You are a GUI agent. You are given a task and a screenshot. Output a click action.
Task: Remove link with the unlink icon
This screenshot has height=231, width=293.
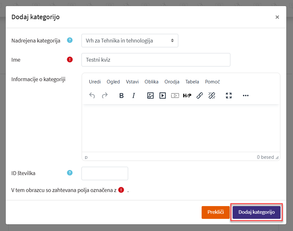coord(212,96)
